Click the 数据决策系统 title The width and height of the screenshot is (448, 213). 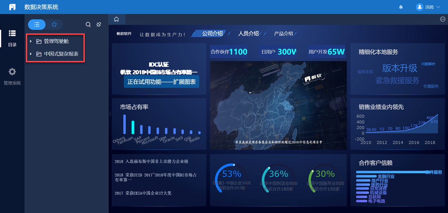pyautogui.click(x=41, y=7)
